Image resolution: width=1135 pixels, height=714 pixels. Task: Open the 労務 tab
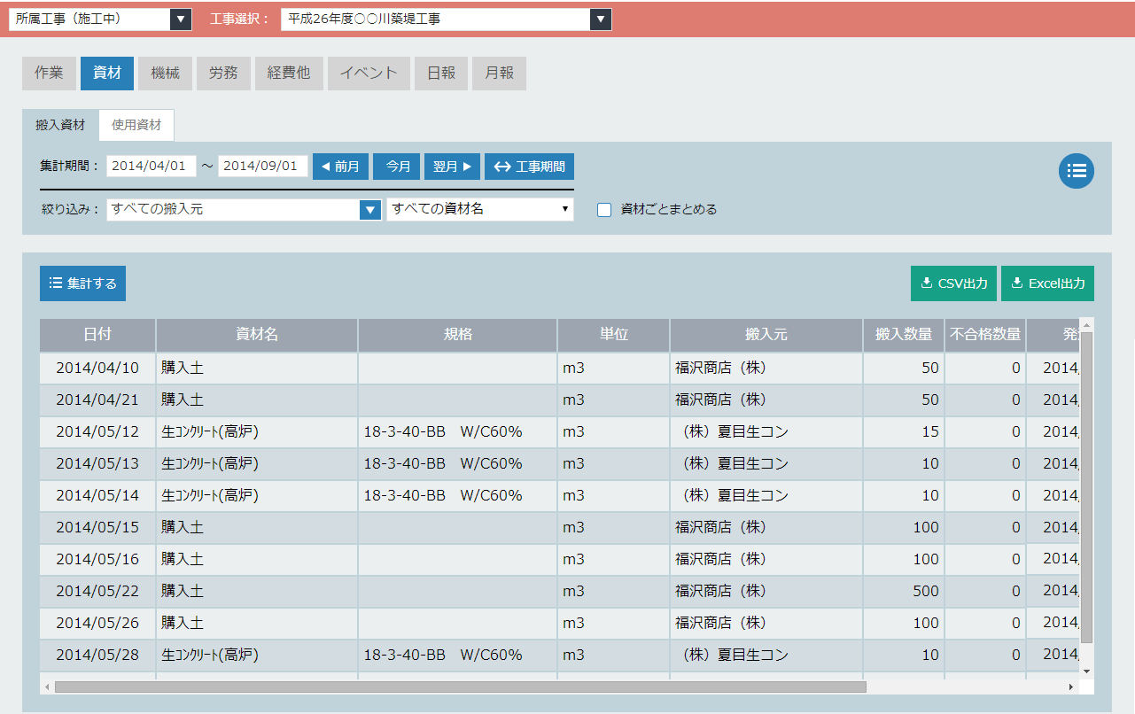coord(223,74)
